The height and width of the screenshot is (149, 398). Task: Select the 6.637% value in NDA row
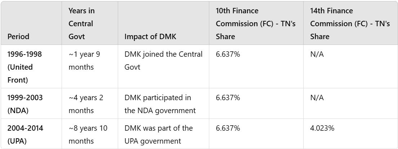(228, 98)
